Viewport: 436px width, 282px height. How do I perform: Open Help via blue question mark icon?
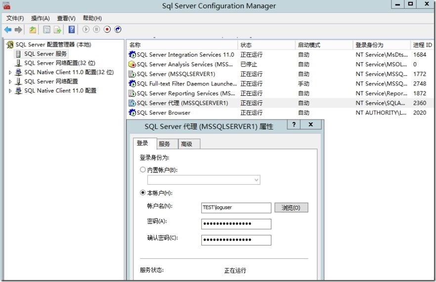[x=72, y=30]
